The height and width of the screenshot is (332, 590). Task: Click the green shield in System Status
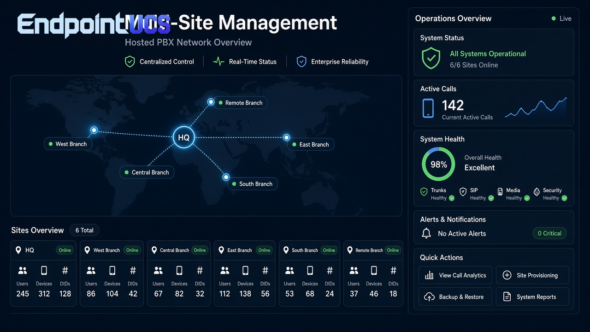(x=431, y=59)
